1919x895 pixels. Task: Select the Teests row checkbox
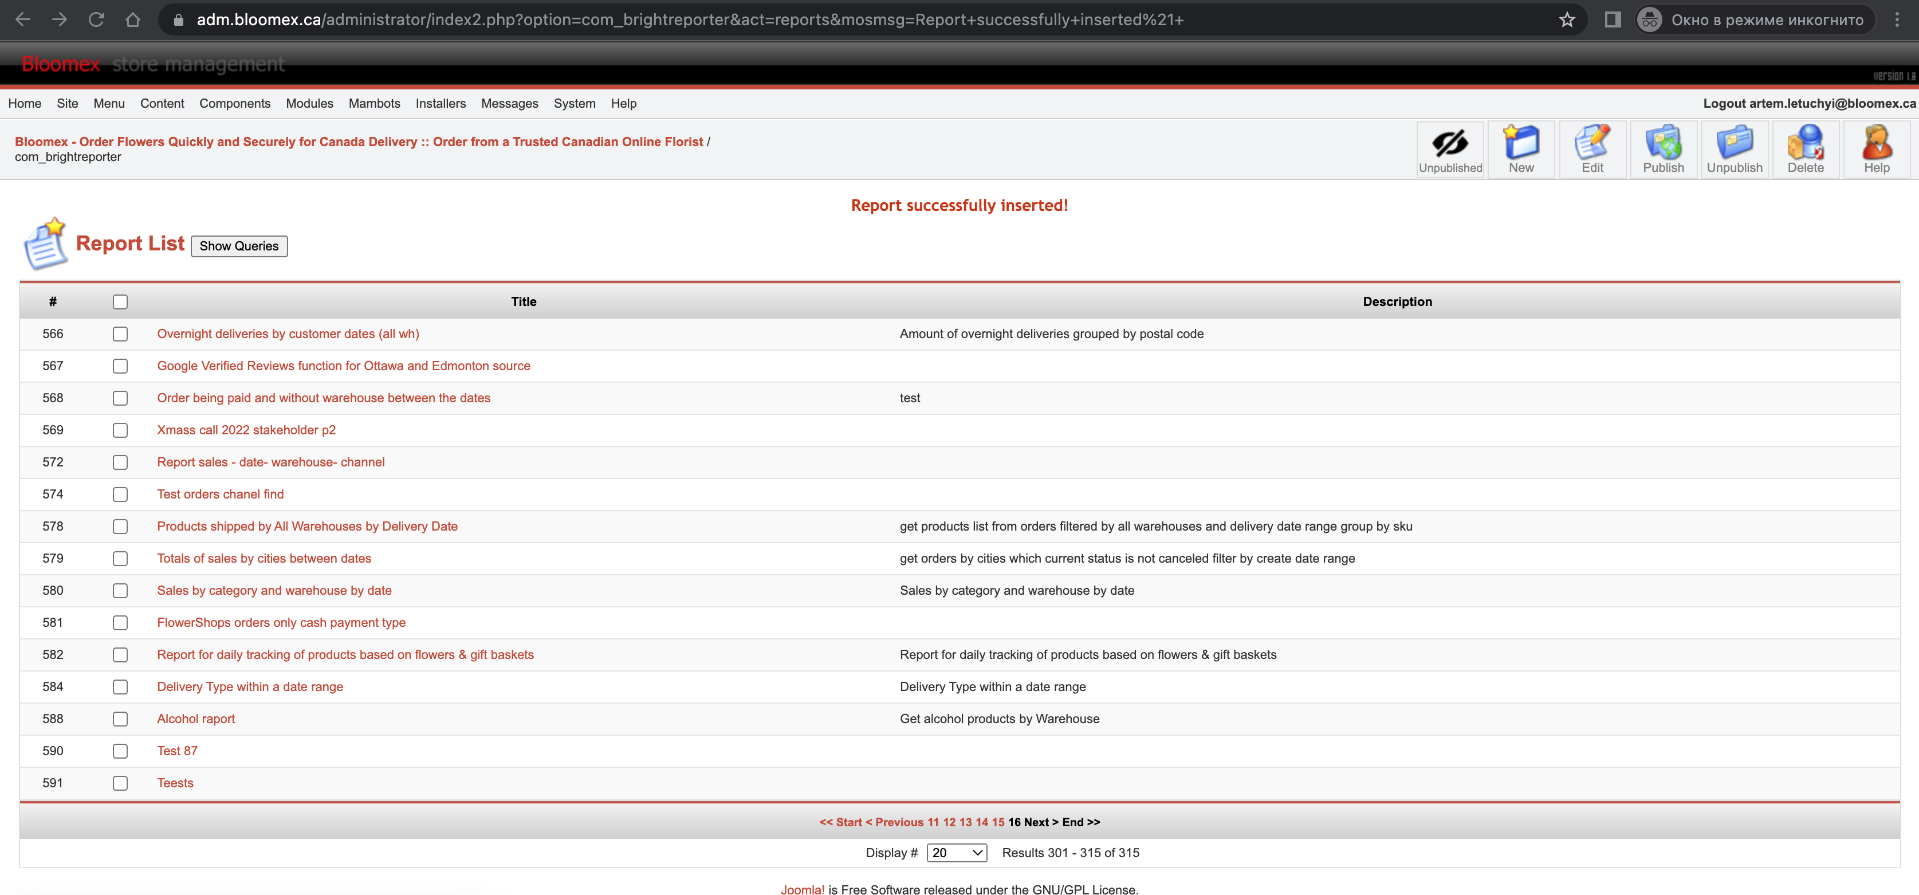point(120,783)
